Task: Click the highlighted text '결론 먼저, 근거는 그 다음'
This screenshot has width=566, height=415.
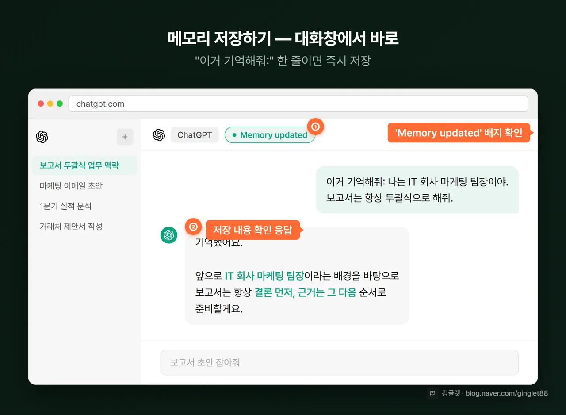Action: 305,293
